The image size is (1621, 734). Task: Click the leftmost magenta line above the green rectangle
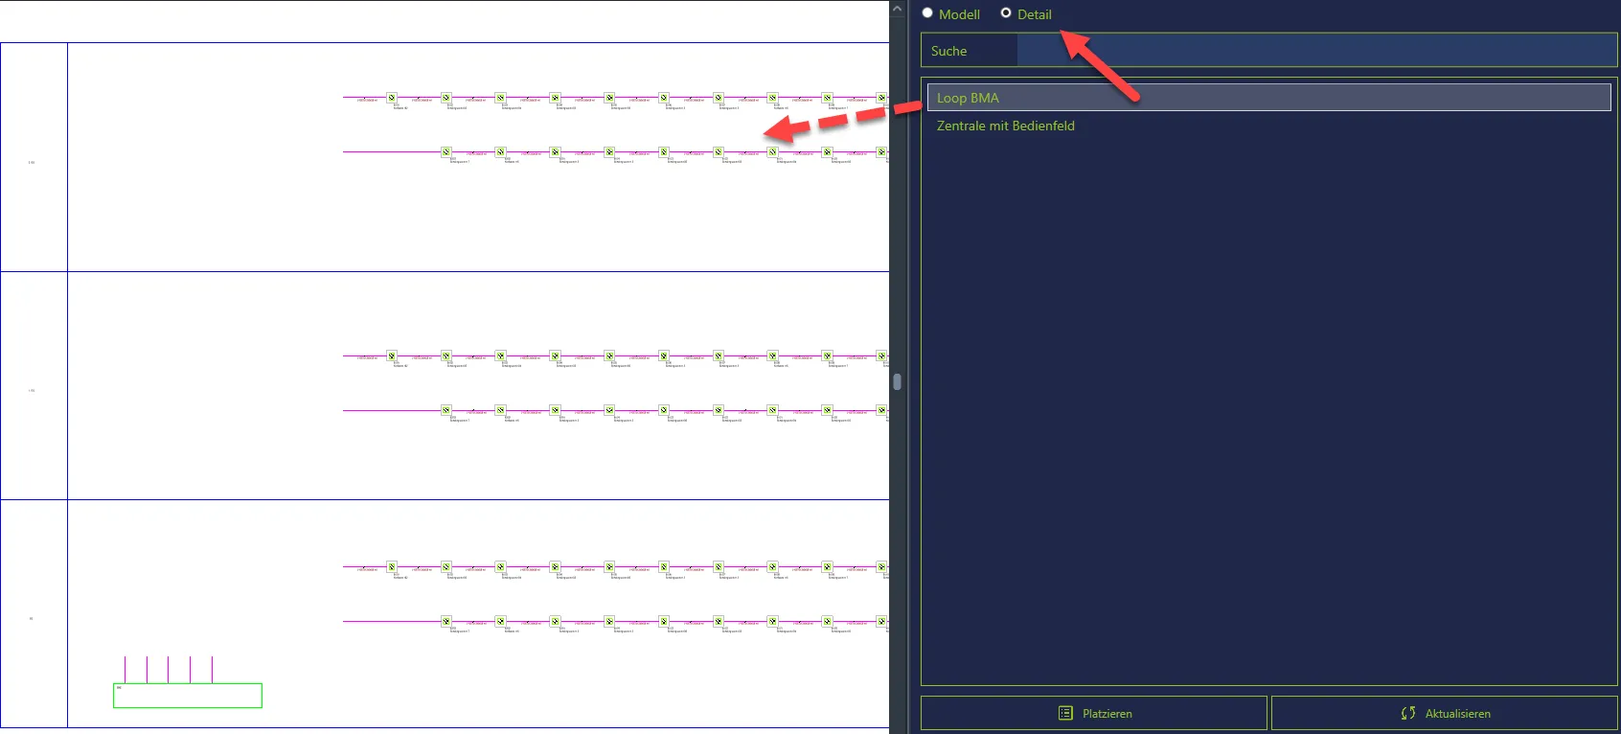pyautogui.click(x=125, y=670)
